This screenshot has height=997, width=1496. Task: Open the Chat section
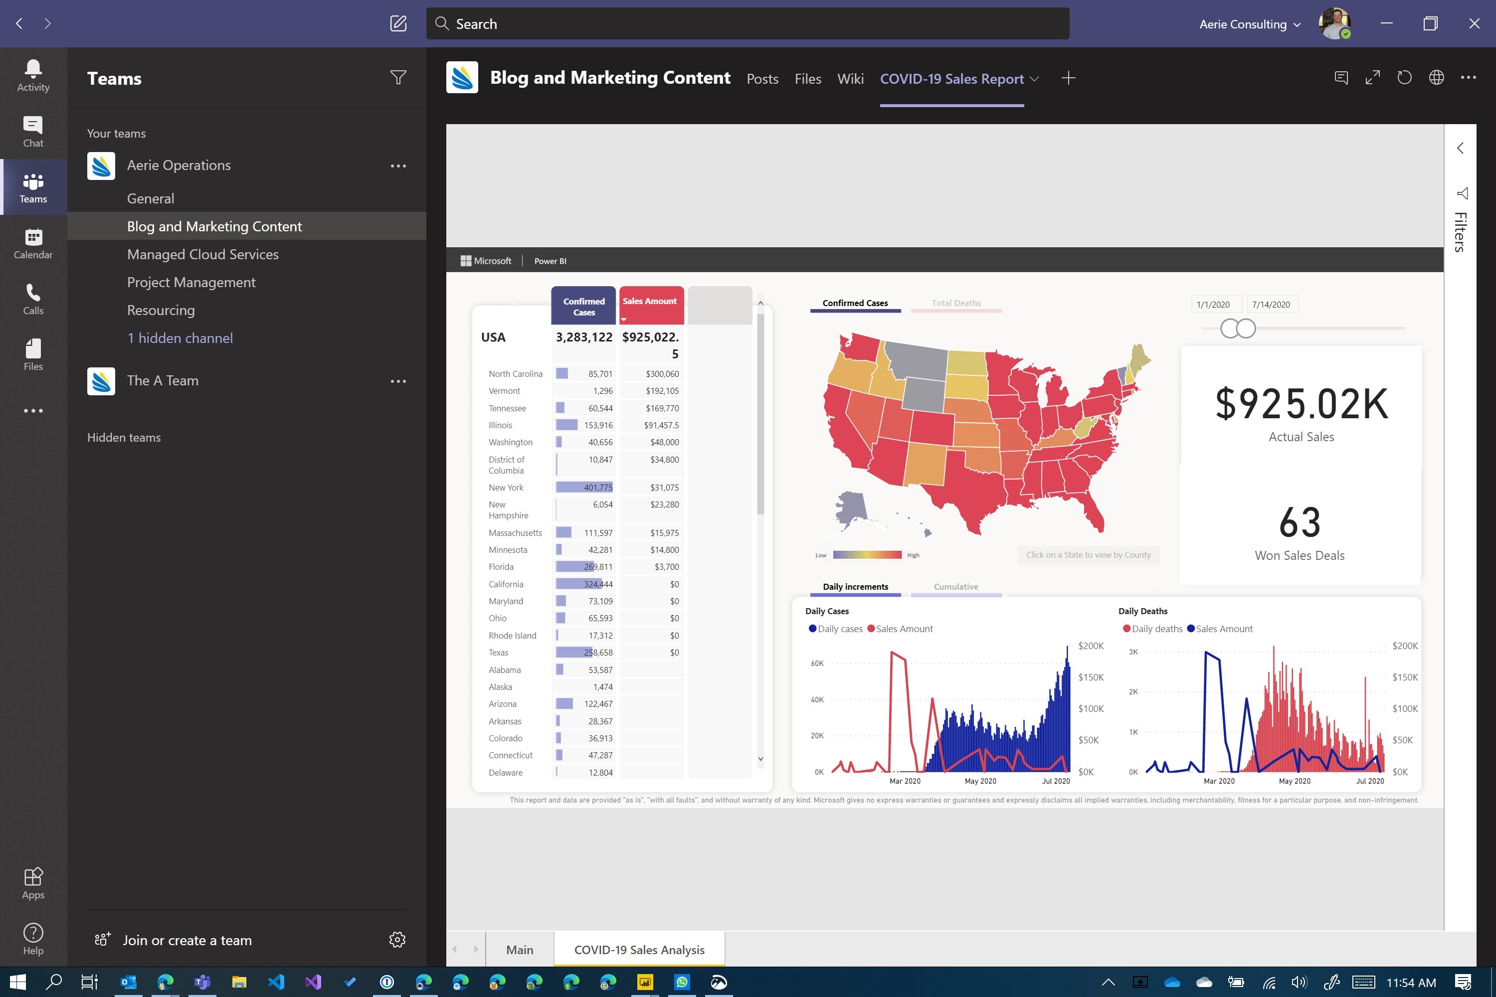click(x=33, y=131)
